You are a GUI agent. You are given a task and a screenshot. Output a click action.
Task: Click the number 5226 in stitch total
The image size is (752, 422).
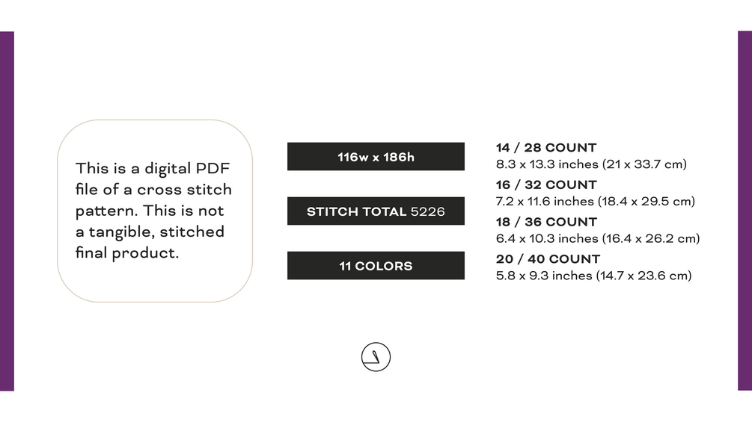coord(427,211)
